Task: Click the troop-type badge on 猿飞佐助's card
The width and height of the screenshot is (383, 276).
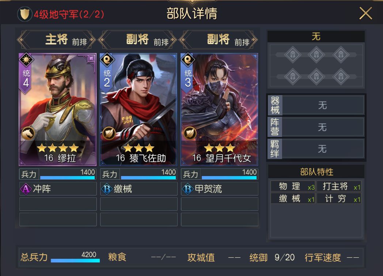Action: pyautogui.click(x=109, y=133)
